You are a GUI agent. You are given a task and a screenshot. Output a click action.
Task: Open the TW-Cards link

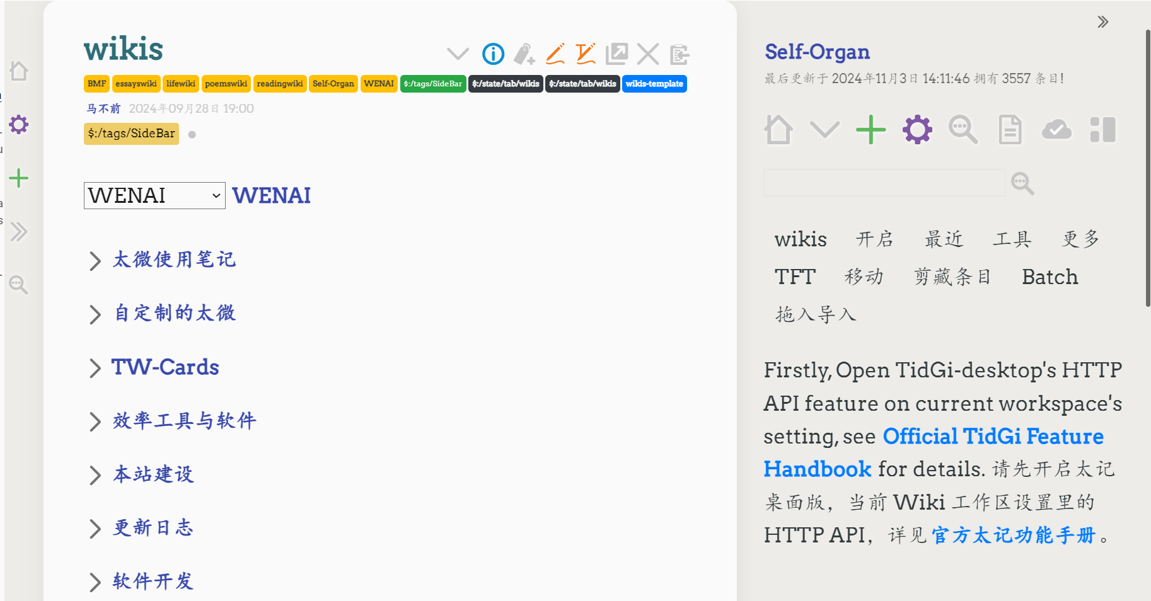[x=165, y=367]
